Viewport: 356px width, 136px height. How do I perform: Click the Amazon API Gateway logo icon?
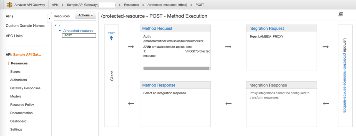10,5
